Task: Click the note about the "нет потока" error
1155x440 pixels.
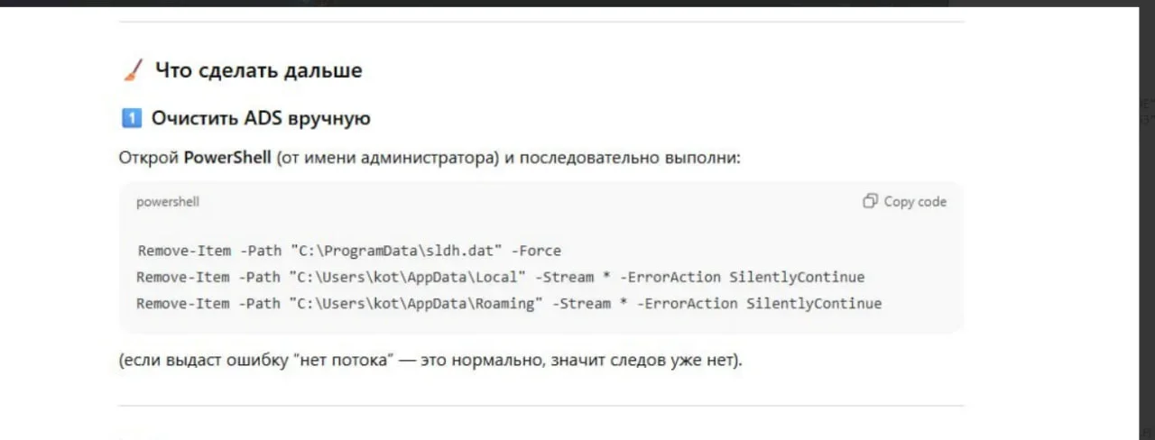Action: click(430, 361)
